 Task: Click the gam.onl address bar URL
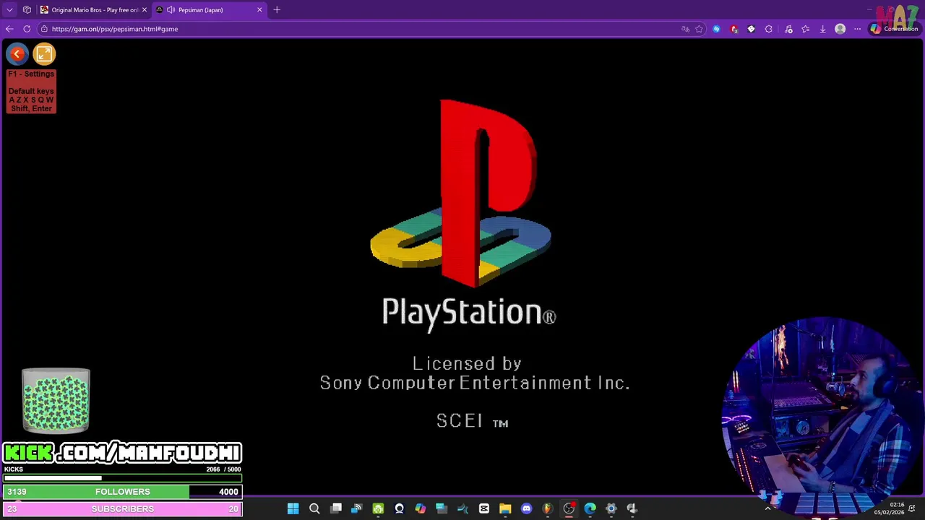pyautogui.click(x=115, y=29)
